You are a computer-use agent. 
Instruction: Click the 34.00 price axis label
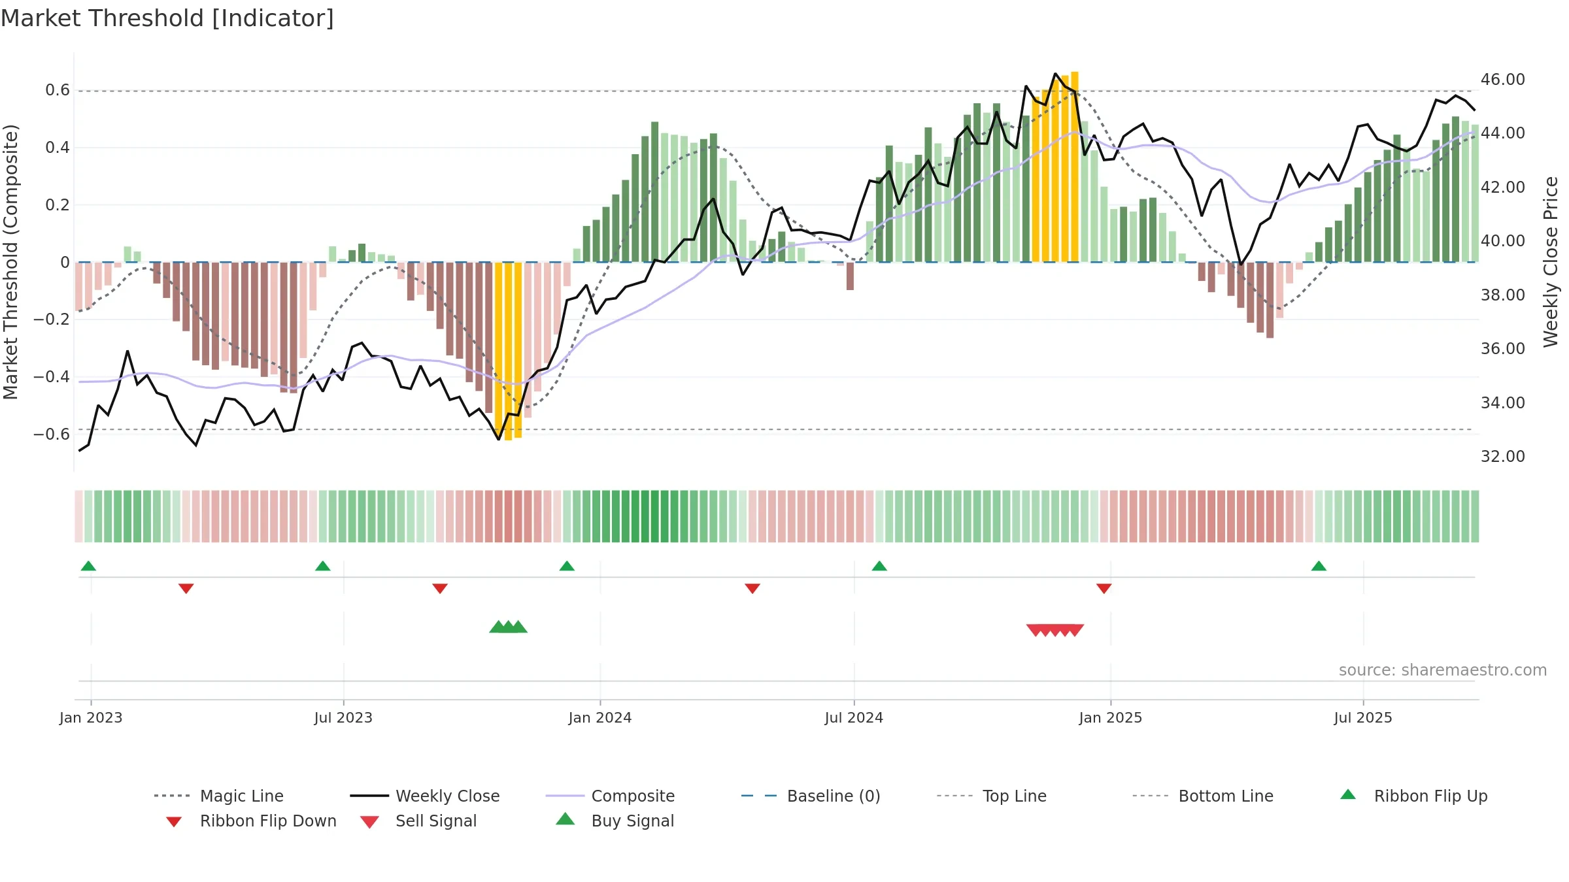[1503, 403]
